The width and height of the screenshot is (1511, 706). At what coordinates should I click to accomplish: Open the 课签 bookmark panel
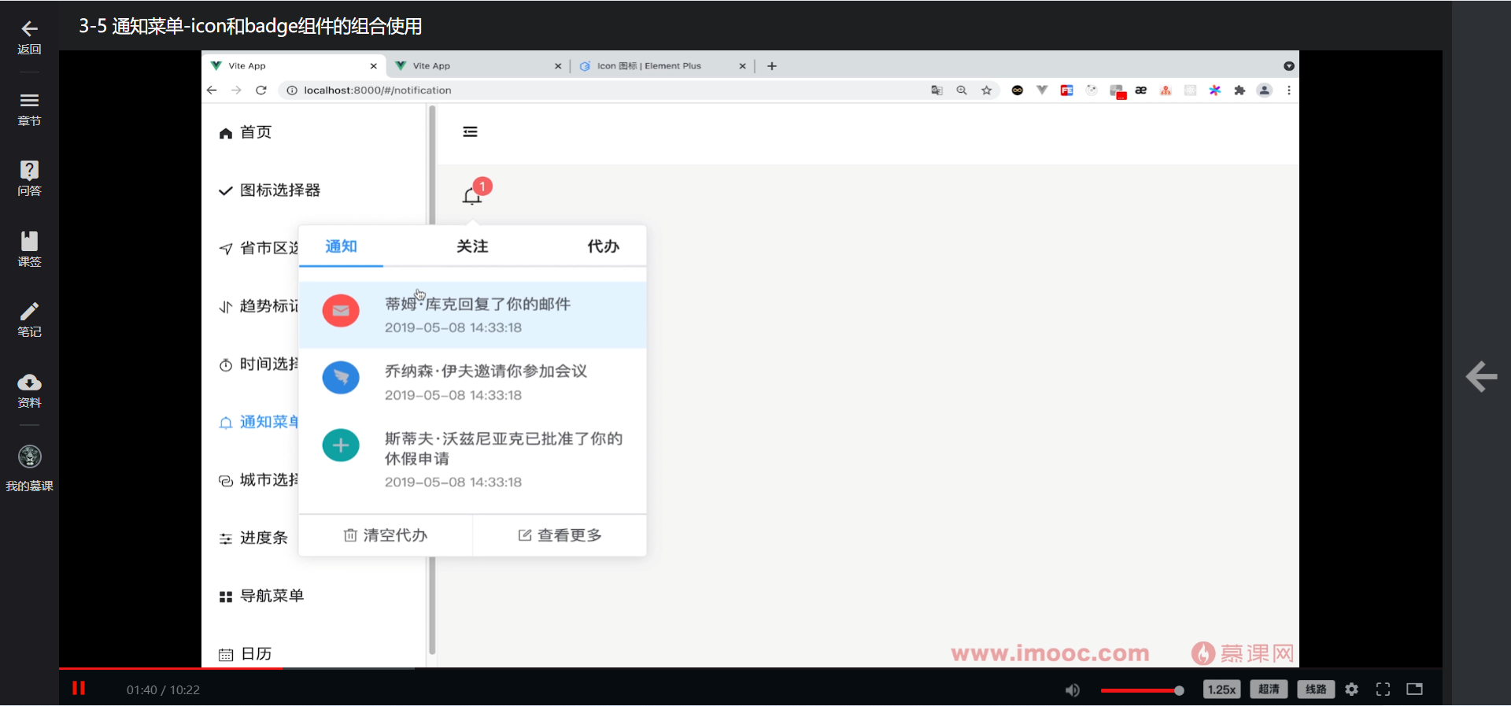[29, 250]
